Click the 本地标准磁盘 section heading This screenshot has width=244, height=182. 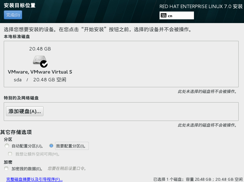17,36
